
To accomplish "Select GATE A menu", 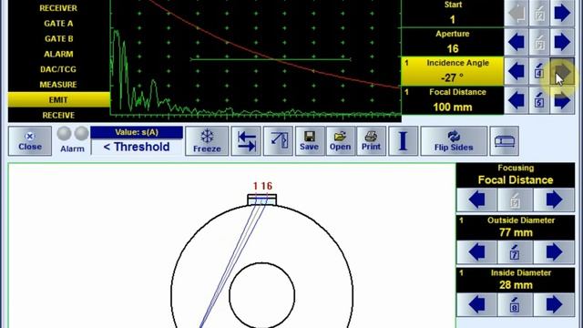I will (58, 23).
